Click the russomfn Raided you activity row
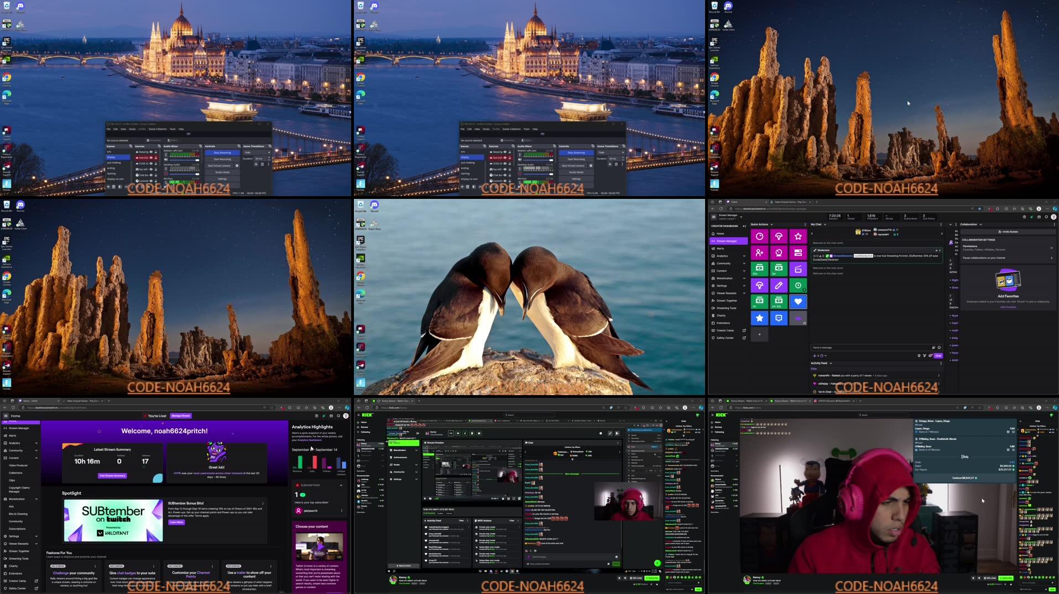 click(877, 376)
